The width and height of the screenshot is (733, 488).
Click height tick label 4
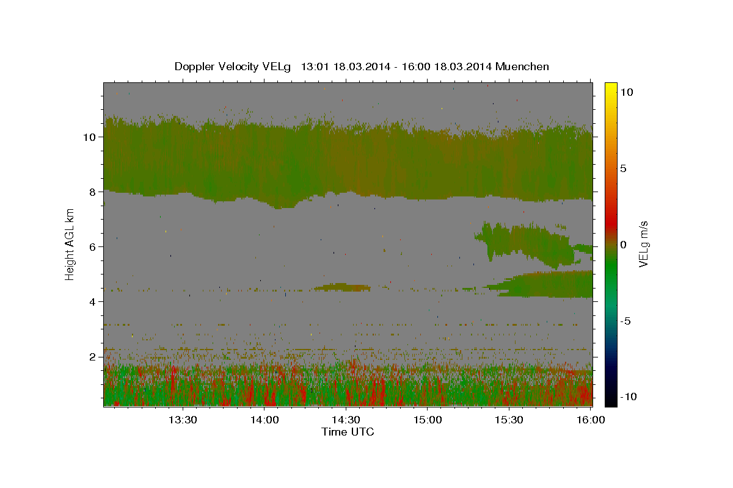coord(93,301)
